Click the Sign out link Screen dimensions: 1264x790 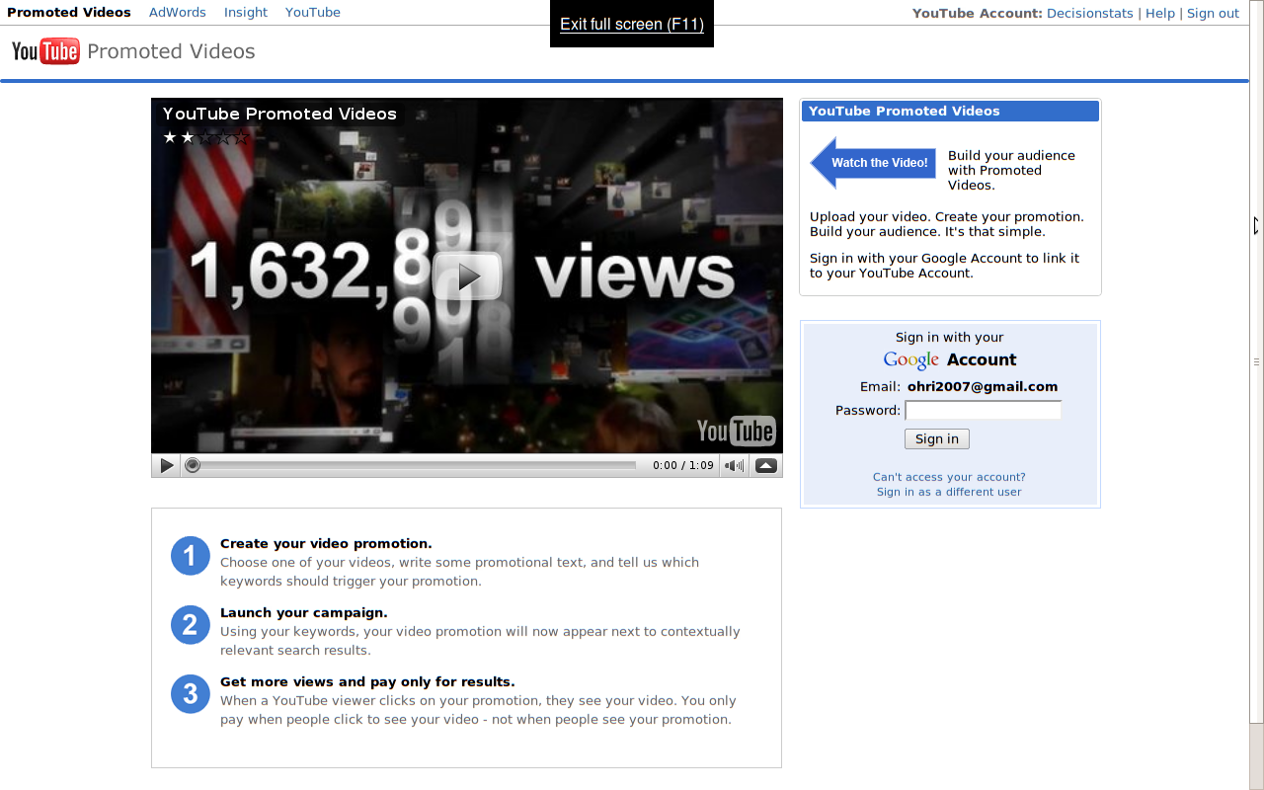pos(1213,14)
